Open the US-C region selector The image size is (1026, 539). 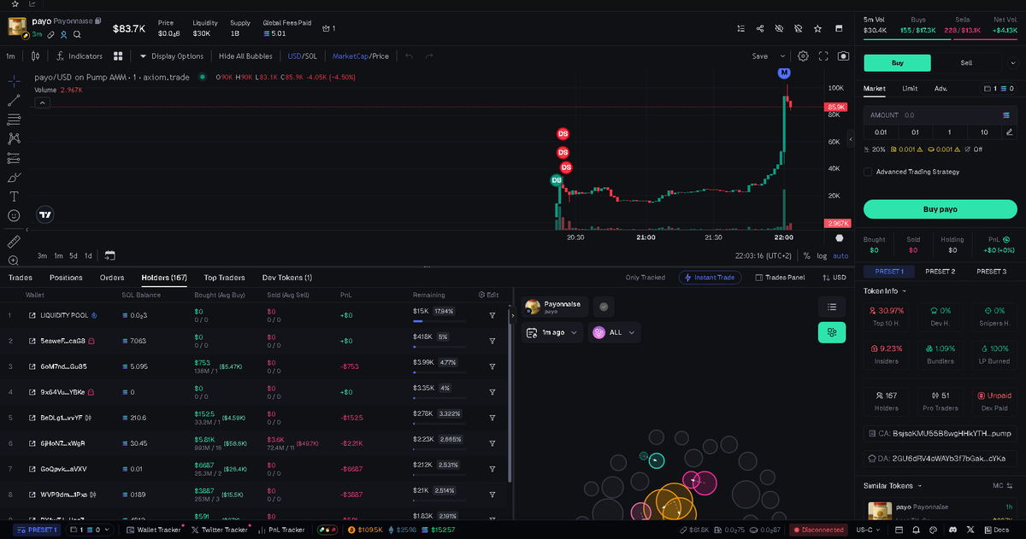(868, 530)
